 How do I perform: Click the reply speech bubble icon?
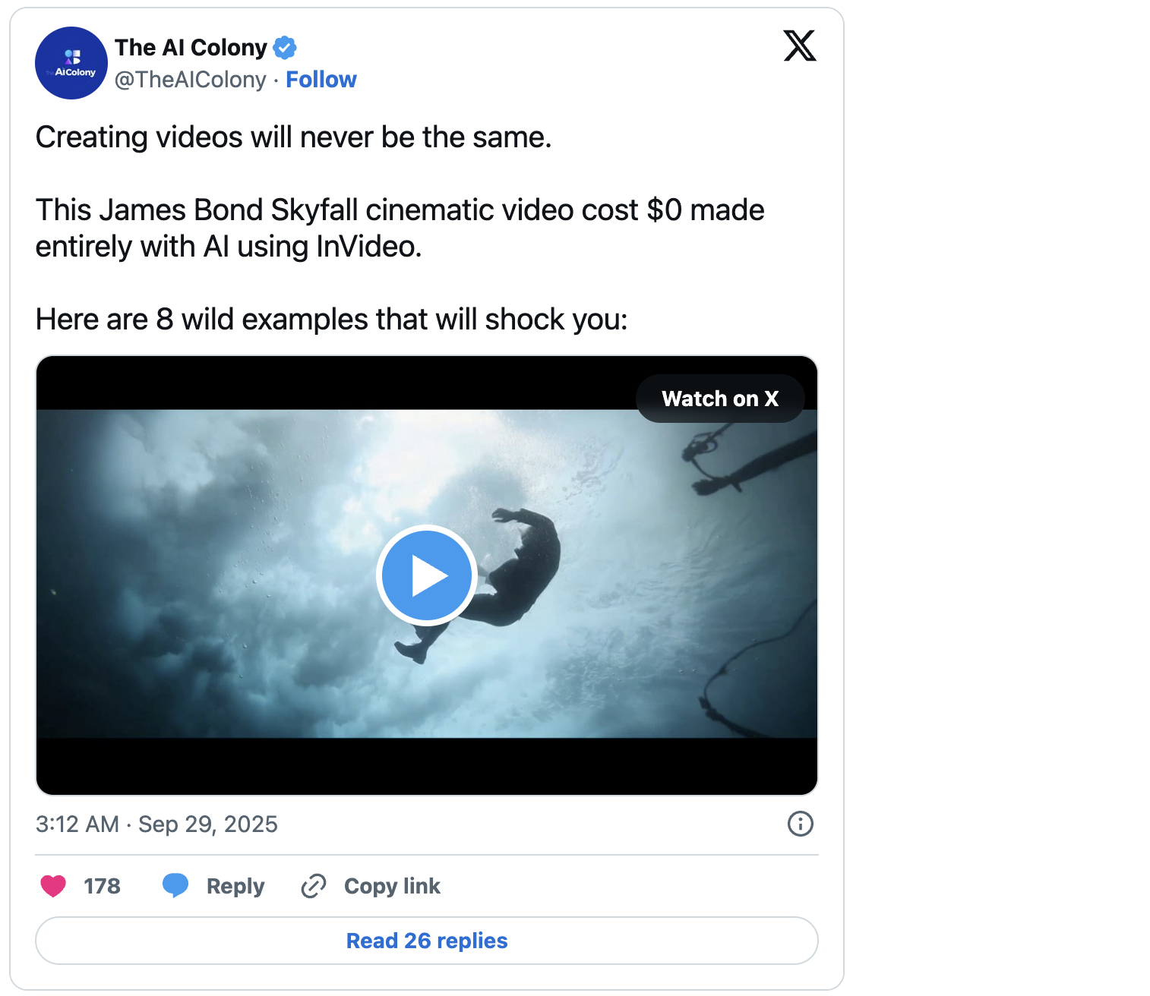tap(175, 886)
